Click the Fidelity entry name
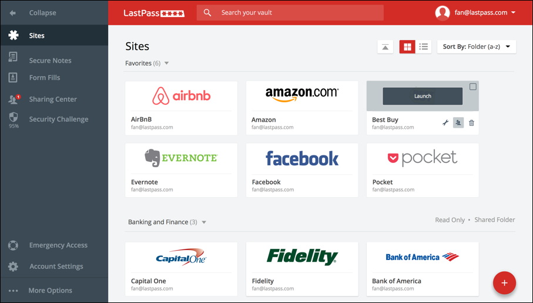Viewport: 533px width, 303px height. coord(263,281)
